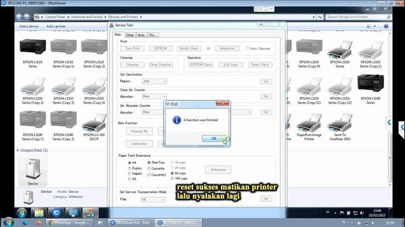Click the Test Print button
The width and height of the screenshot is (405, 227).
pos(132,49)
